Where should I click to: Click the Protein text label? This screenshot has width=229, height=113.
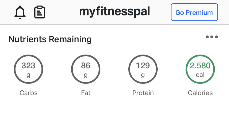[x=143, y=93]
